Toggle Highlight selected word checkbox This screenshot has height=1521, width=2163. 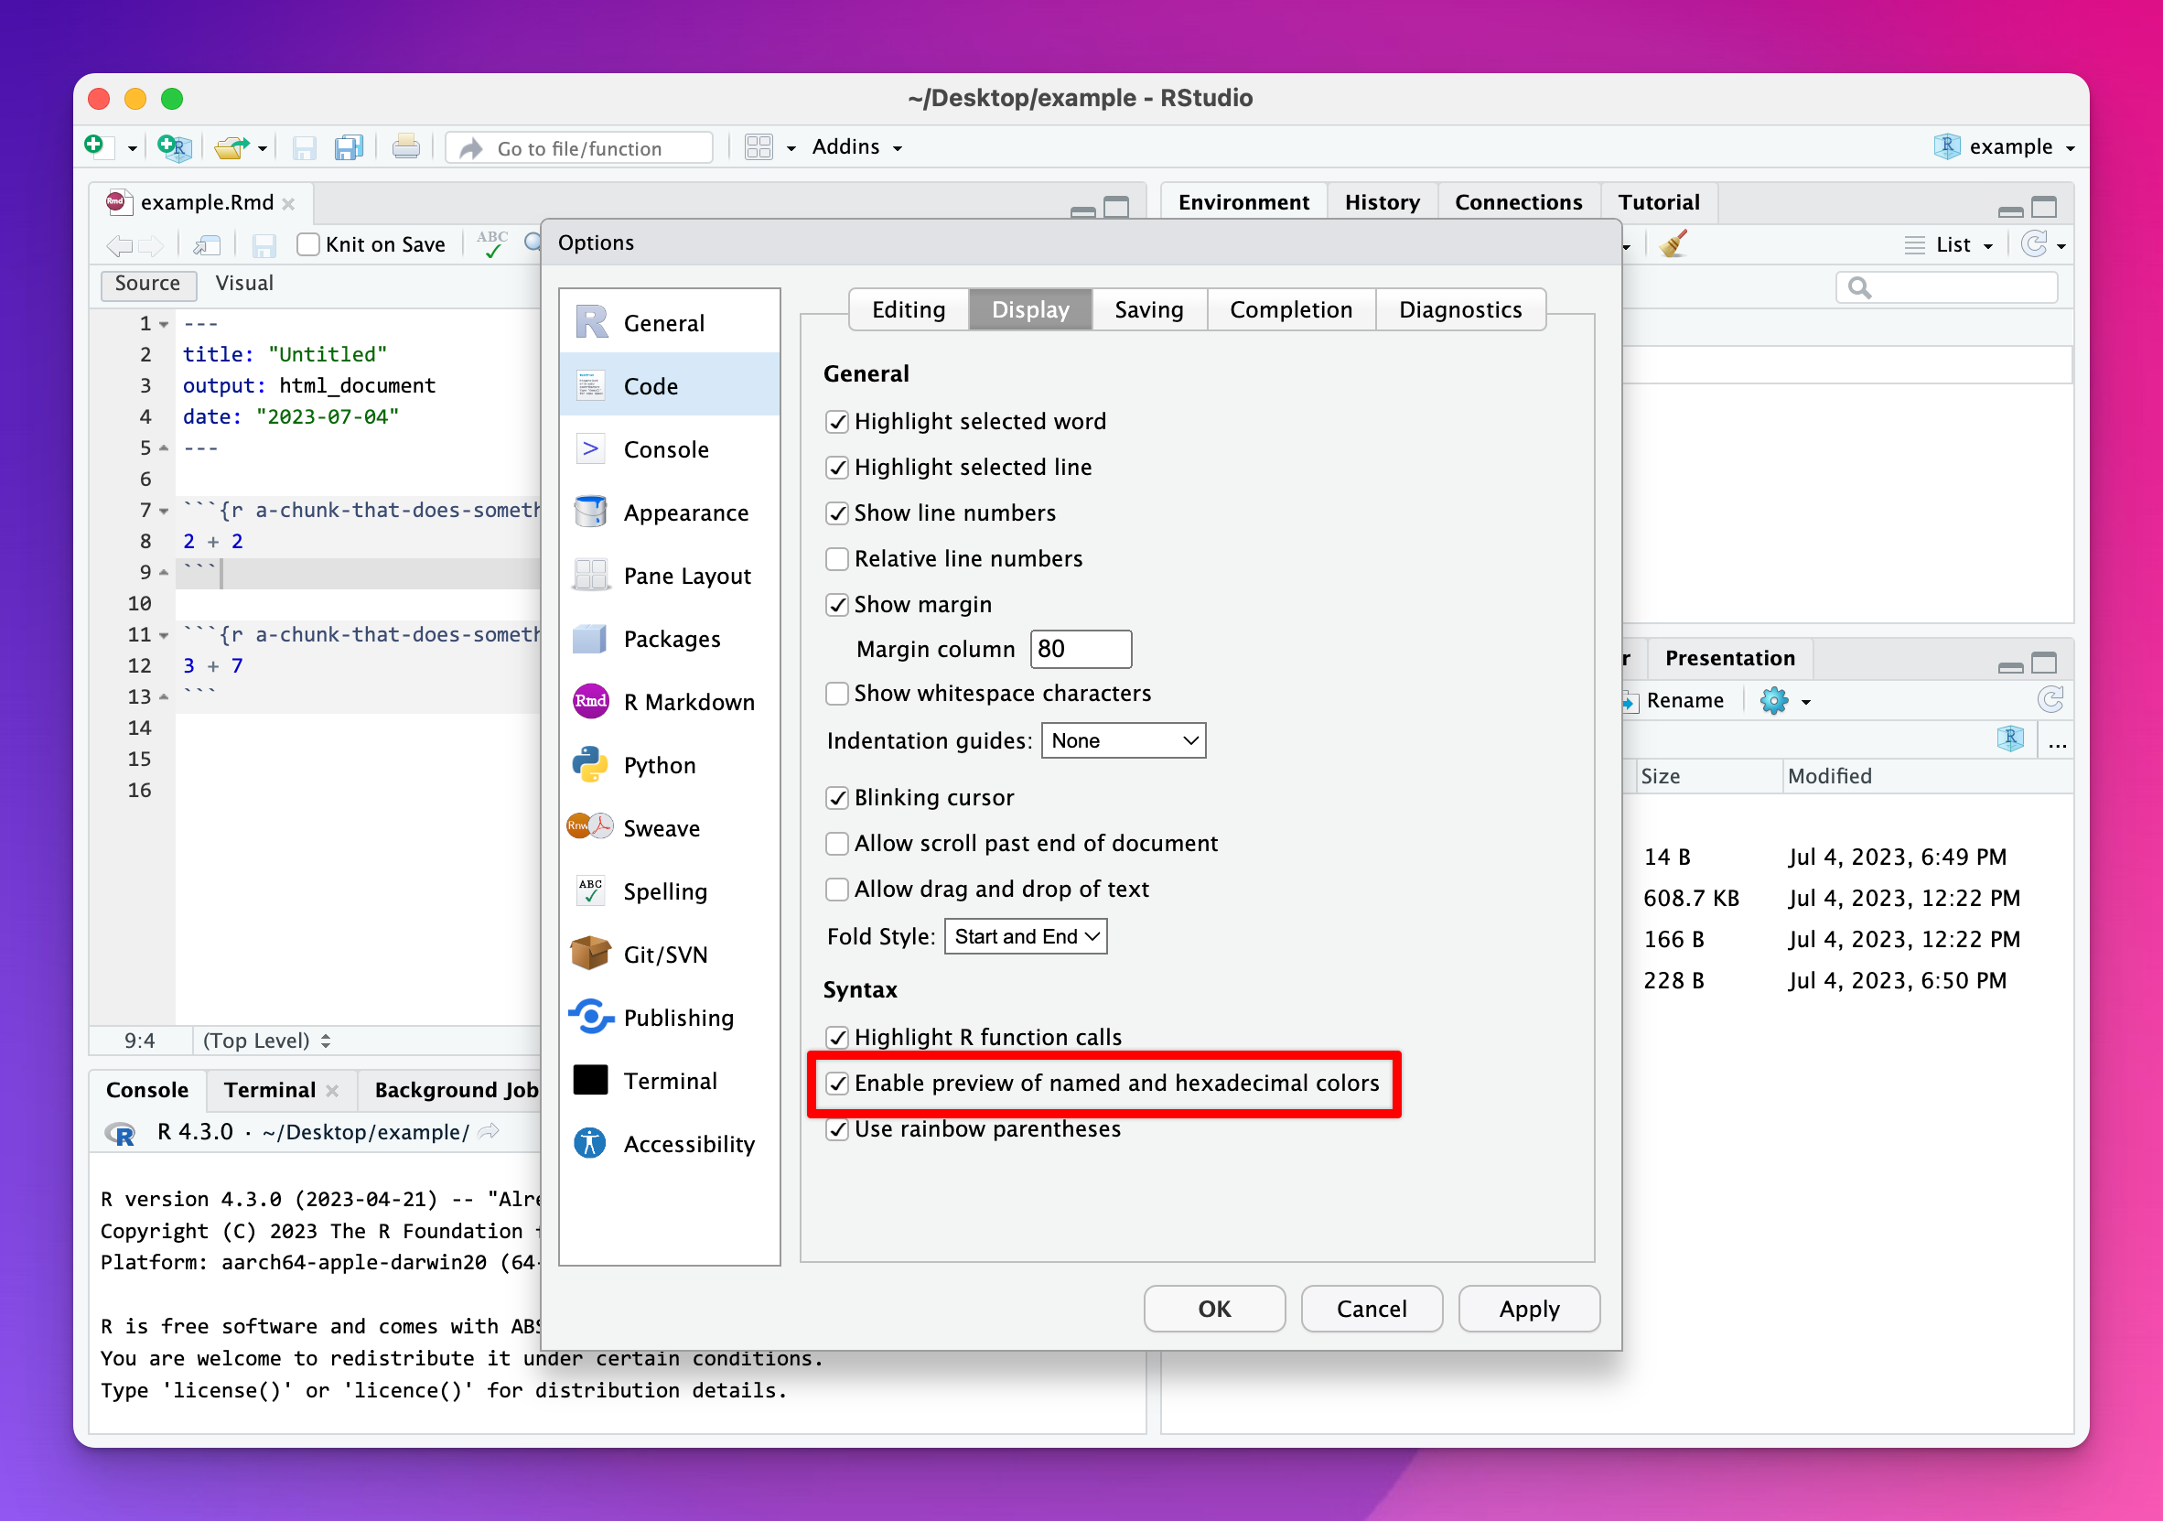click(x=836, y=421)
